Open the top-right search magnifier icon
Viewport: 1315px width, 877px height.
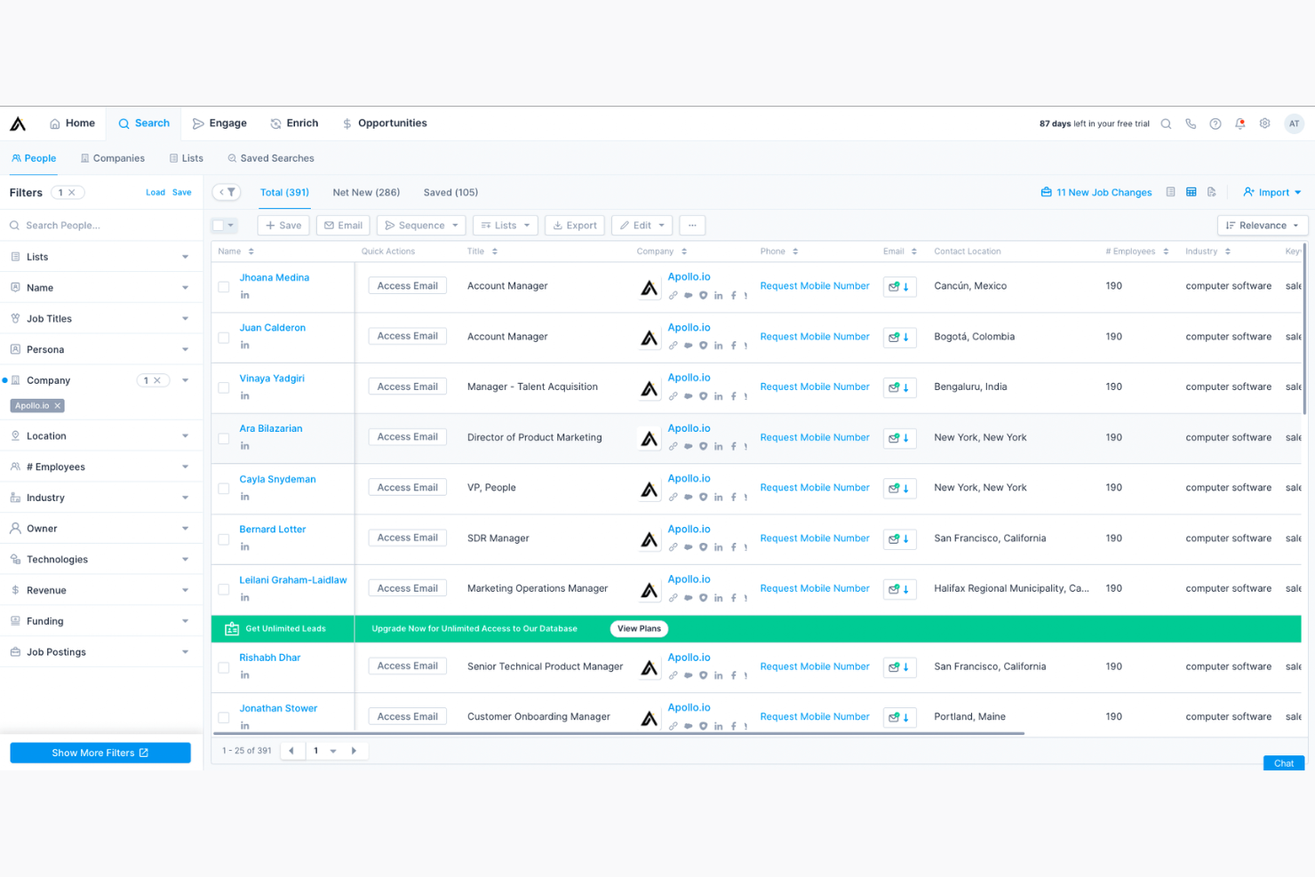[x=1166, y=124]
